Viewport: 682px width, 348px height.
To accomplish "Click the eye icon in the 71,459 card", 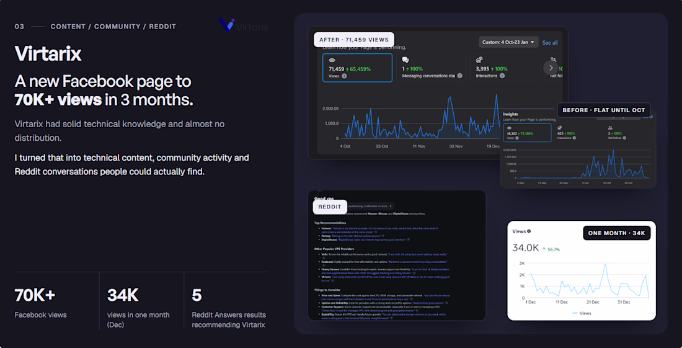I will (x=332, y=60).
